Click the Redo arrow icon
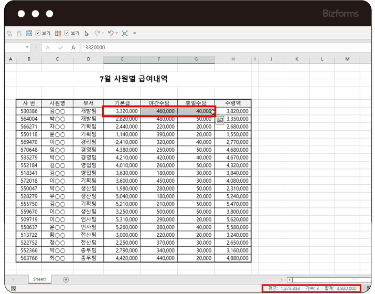Image resolution: width=375 pixels, height=294 pixels. pos(97,33)
